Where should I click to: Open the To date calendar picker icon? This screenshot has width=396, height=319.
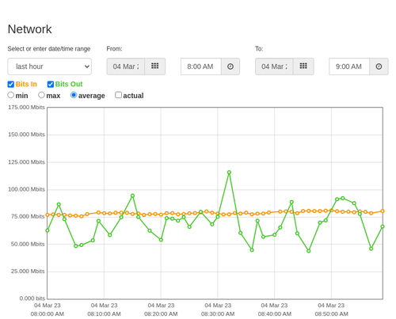[x=303, y=66]
